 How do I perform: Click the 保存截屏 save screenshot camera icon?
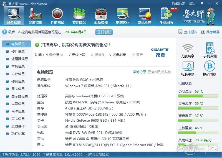click(x=203, y=32)
